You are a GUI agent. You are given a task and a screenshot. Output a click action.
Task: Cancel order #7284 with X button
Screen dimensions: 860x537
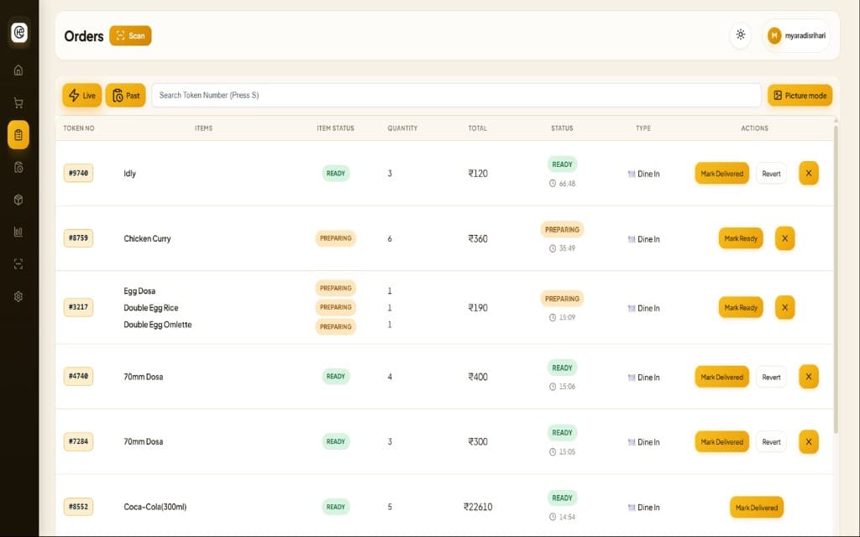coord(809,441)
